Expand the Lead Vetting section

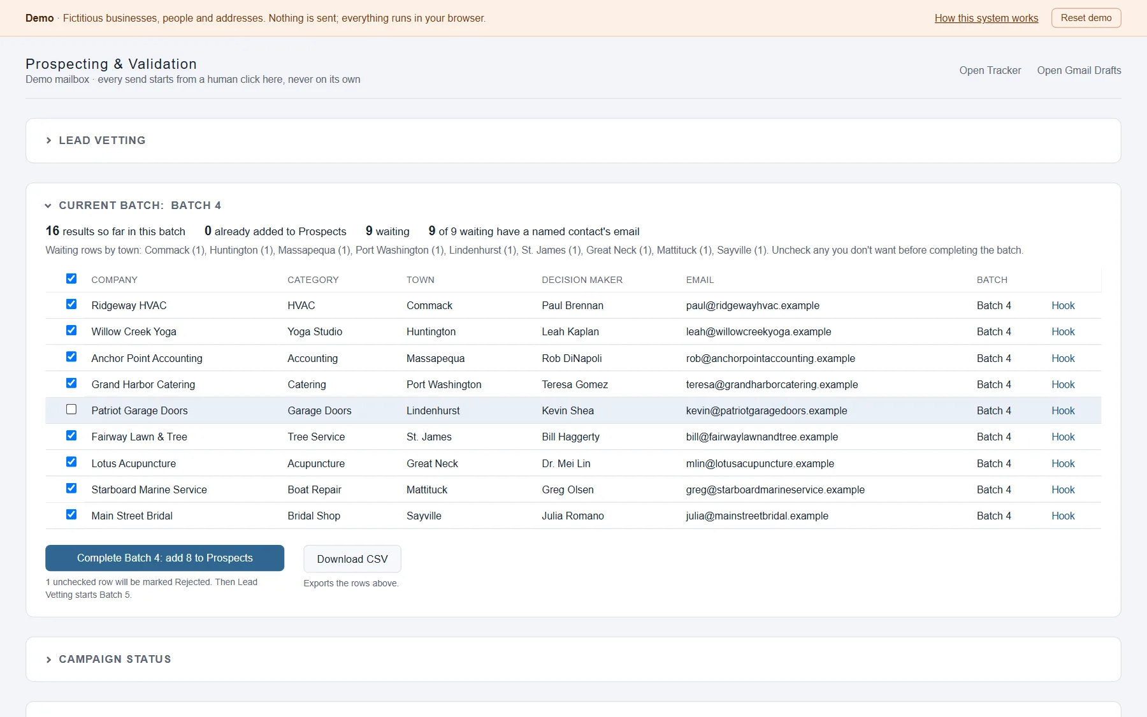96,140
